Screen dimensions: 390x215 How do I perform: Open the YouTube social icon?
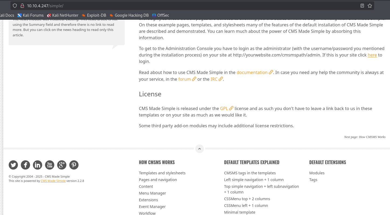[50, 165]
